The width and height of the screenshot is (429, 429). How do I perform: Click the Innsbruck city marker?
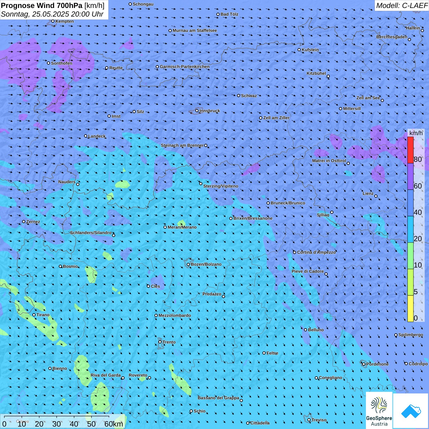click(197, 111)
